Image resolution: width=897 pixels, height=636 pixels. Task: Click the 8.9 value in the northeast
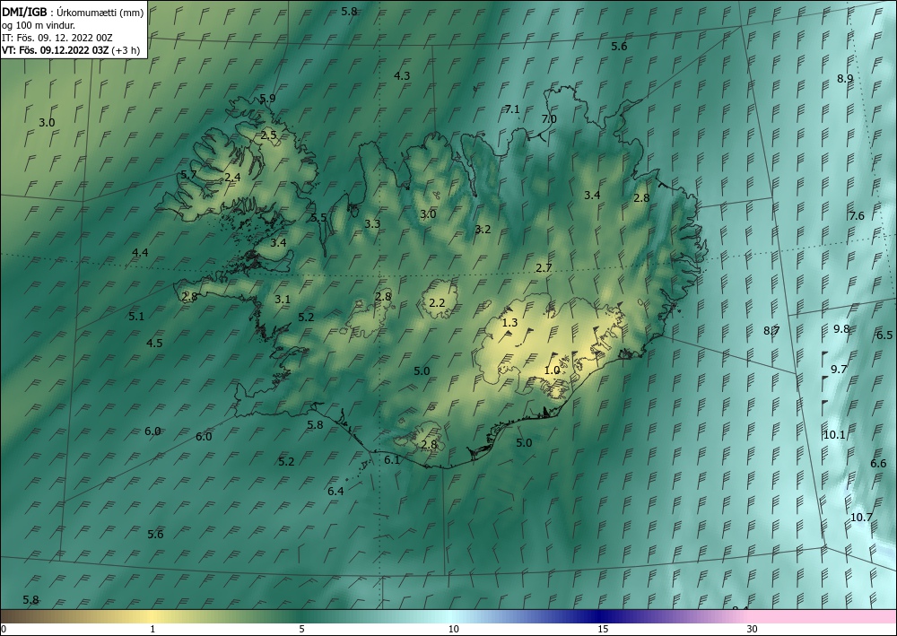[x=845, y=78]
